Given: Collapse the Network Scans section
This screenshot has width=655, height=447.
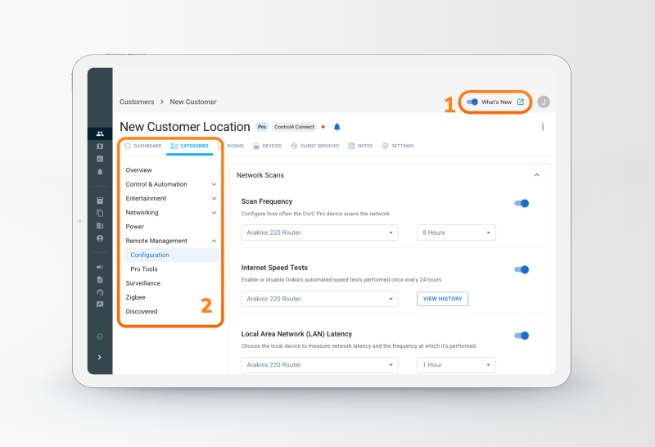Looking at the screenshot, I should [x=537, y=175].
